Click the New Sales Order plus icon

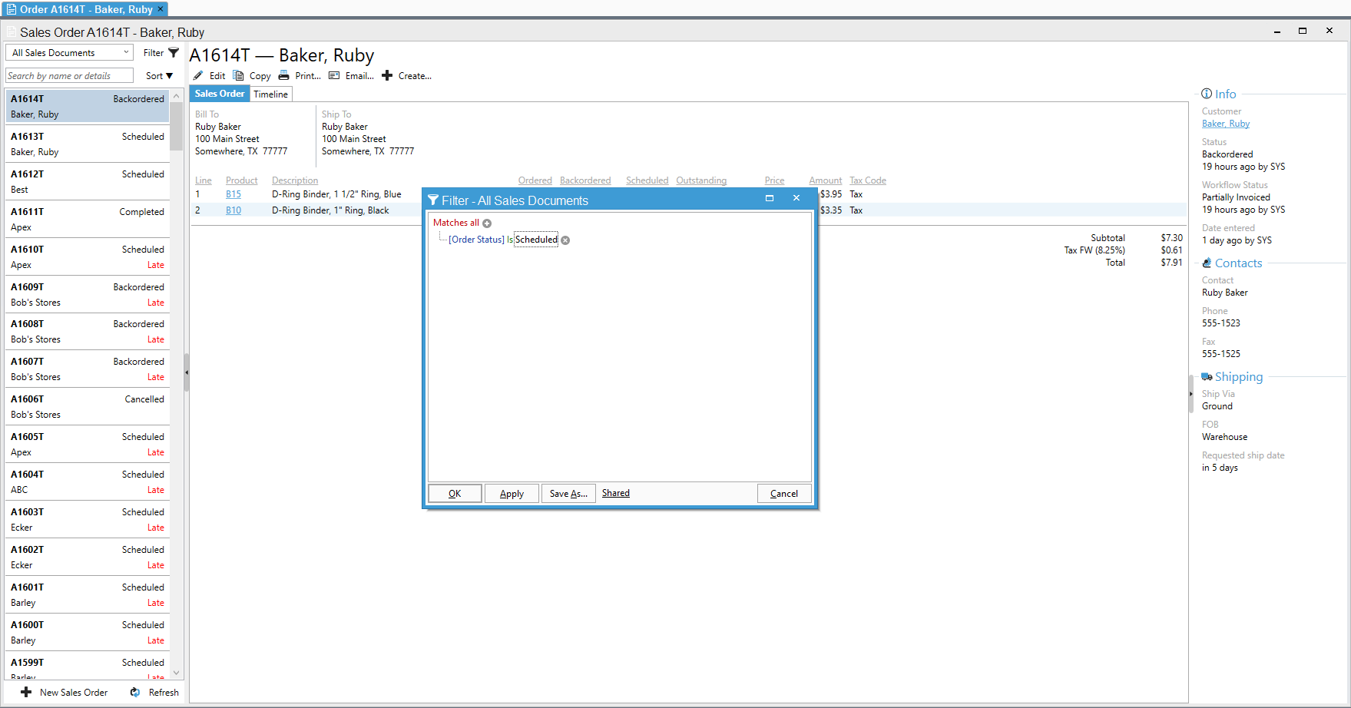[x=26, y=692]
